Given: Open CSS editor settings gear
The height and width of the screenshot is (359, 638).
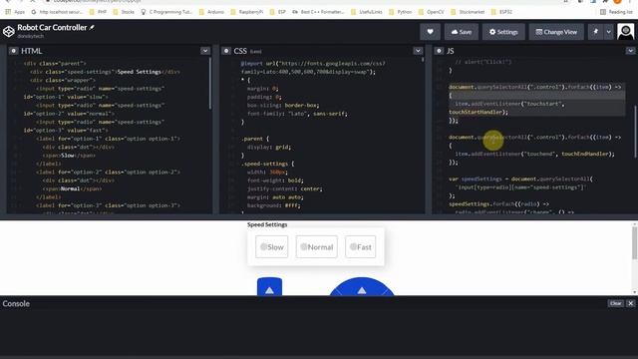Looking at the screenshot, I should click(x=226, y=51).
